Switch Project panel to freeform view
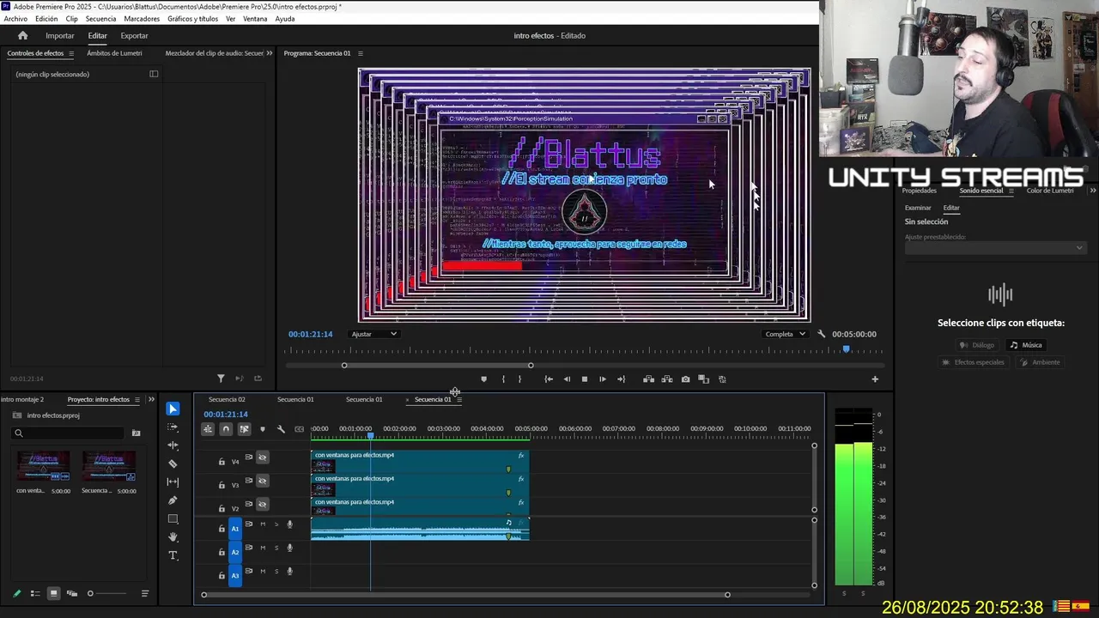This screenshot has height=618, width=1099. [72, 593]
